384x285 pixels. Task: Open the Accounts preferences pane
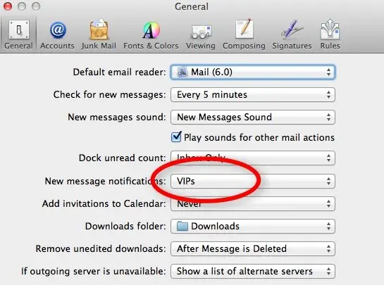point(57,34)
